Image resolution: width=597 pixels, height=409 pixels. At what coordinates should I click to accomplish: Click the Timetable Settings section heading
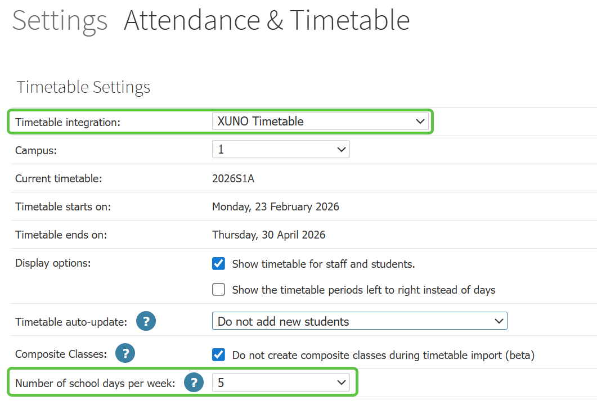83,87
